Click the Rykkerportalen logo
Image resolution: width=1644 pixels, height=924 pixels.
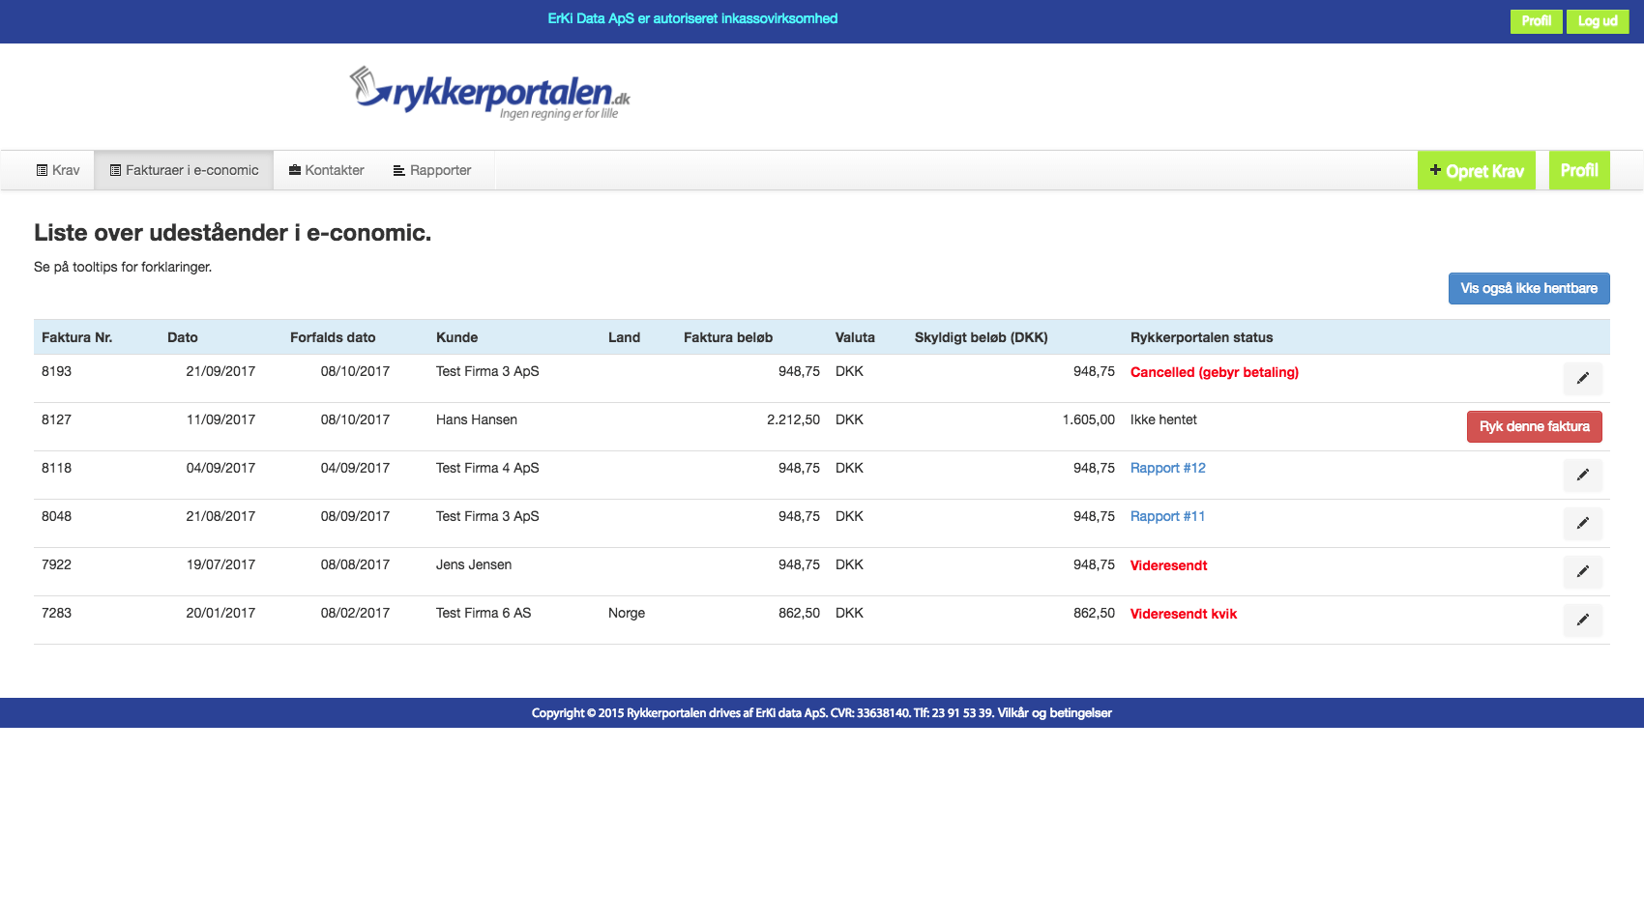(x=489, y=94)
